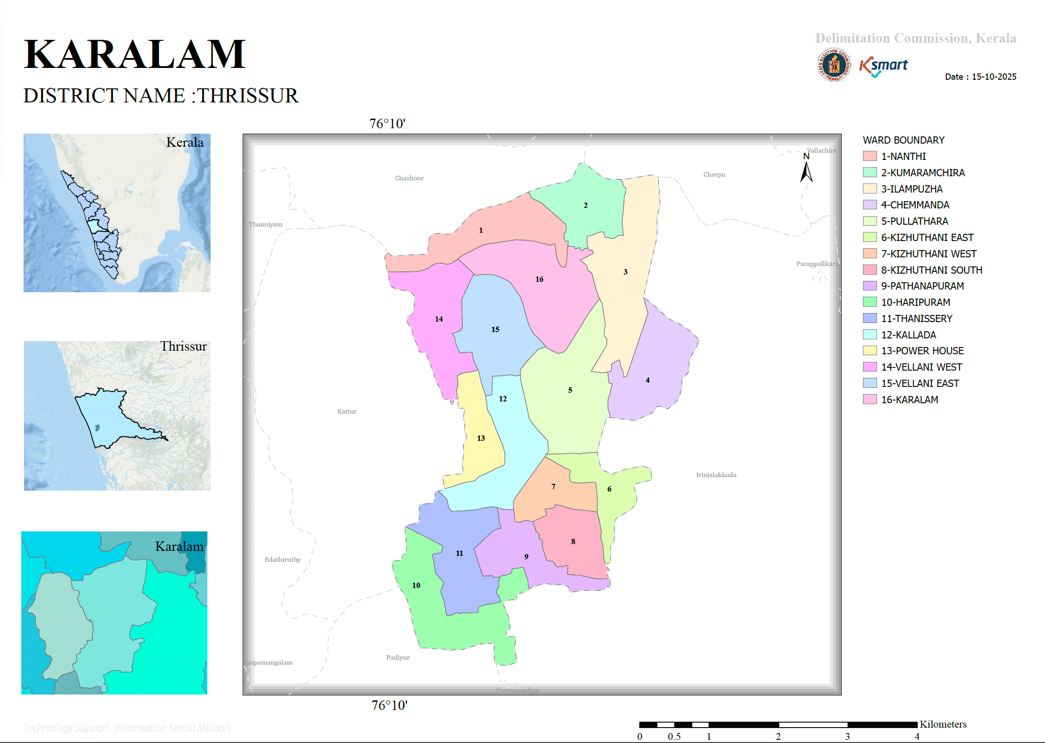Click the 6-KIZHUTHANI EAST legend label
This screenshot has width=1045, height=743.
927,237
